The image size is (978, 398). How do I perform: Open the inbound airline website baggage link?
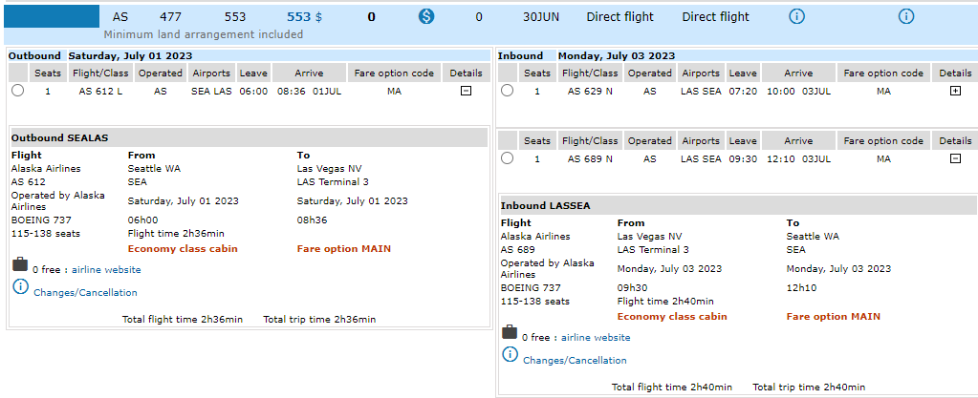[x=595, y=337]
